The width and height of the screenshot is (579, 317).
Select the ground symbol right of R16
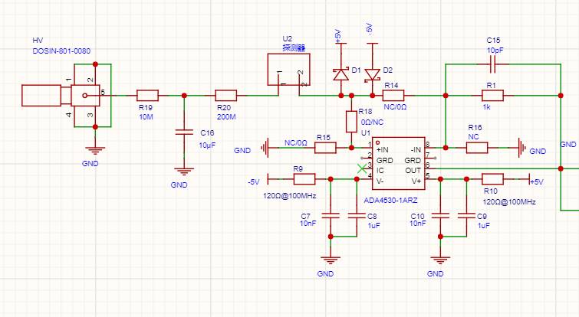521,148
